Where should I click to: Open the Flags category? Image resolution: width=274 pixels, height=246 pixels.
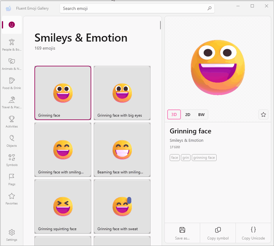[12, 179]
